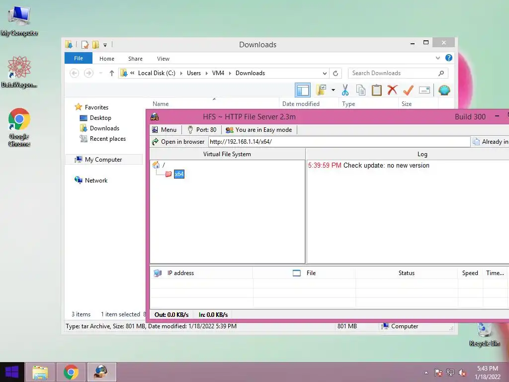Open the Windows Start button
Image resolution: width=509 pixels, height=382 pixels.
coord(12,372)
